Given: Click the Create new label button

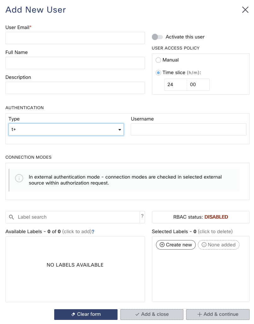Looking at the screenshot, I should 176,245.
